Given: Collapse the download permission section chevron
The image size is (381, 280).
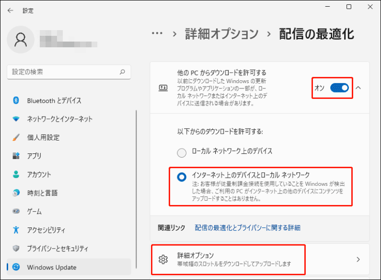Looking at the screenshot, I should coord(358,88).
